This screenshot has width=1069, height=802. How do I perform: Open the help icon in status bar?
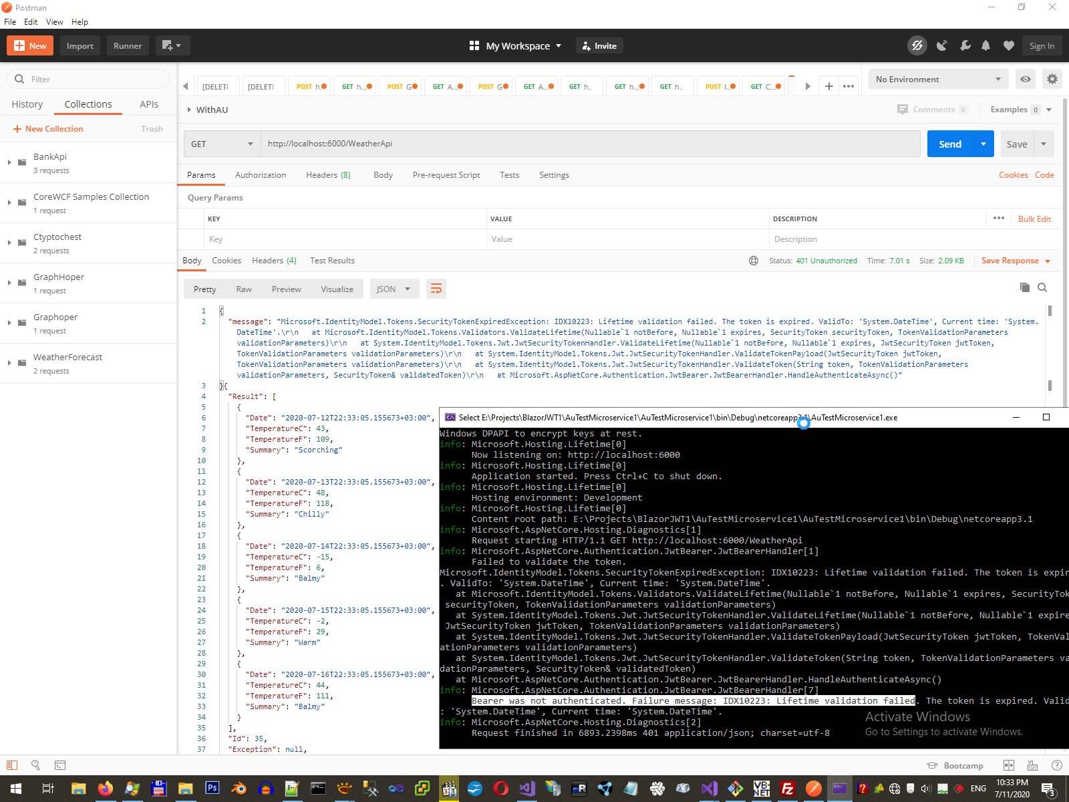click(x=1056, y=765)
